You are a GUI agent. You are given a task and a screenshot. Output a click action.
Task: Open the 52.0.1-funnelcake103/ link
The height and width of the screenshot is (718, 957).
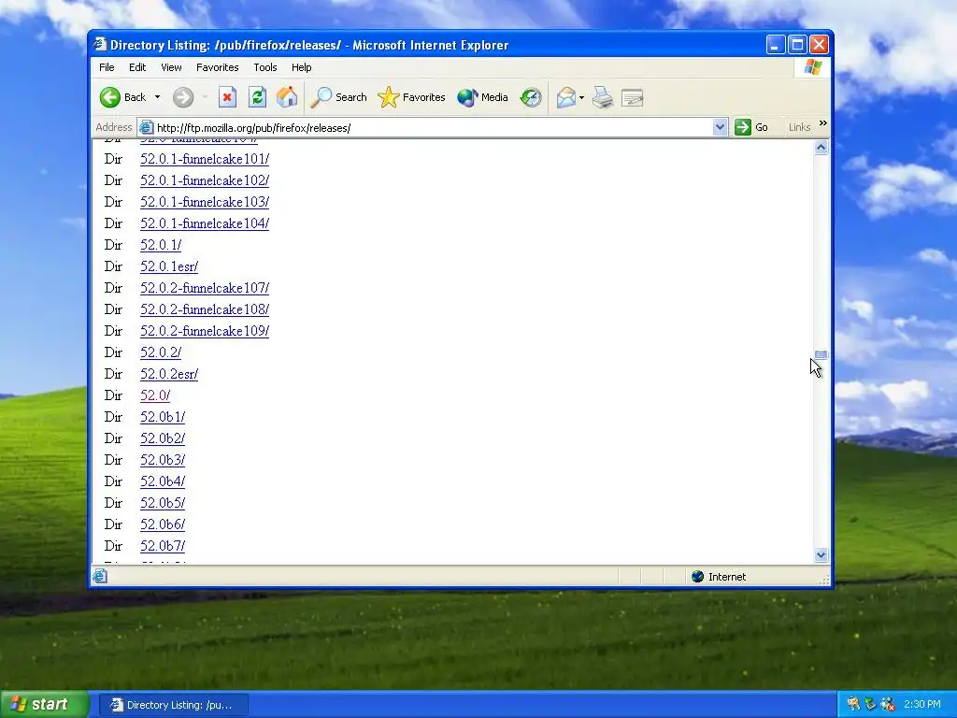205,202
